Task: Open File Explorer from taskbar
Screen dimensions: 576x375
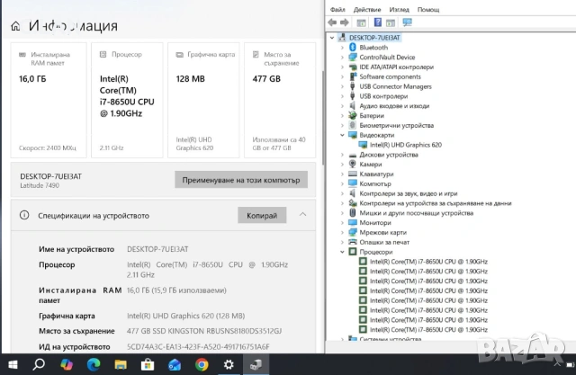Action: click(121, 364)
